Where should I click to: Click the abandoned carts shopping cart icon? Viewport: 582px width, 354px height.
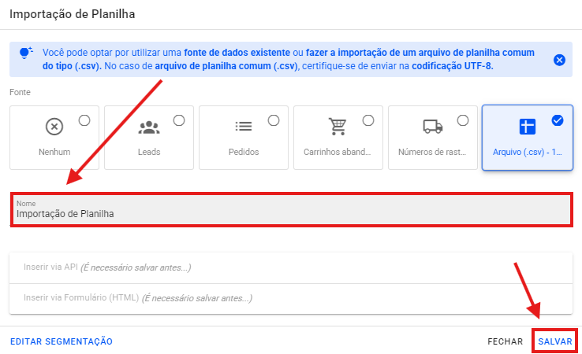click(x=338, y=127)
